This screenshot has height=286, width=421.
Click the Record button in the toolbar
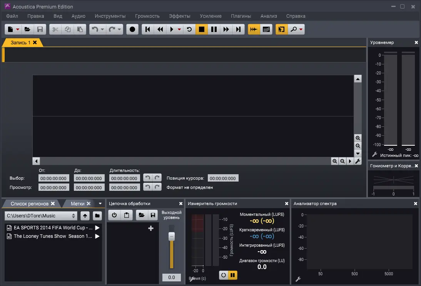click(132, 29)
